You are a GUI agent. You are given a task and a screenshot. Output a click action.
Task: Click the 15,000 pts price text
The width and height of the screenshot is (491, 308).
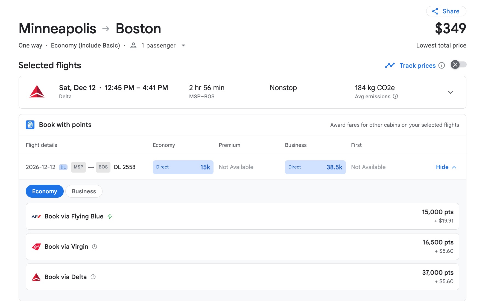click(x=438, y=212)
